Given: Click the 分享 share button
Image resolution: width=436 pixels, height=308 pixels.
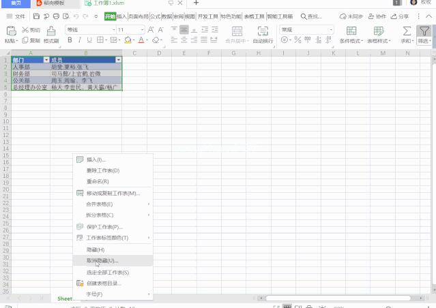Looking at the screenshot, I should (x=401, y=16).
